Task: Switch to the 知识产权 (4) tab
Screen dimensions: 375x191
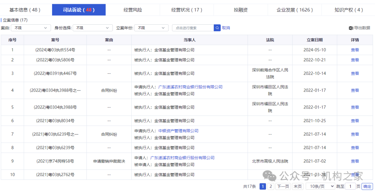Action: click(x=349, y=10)
